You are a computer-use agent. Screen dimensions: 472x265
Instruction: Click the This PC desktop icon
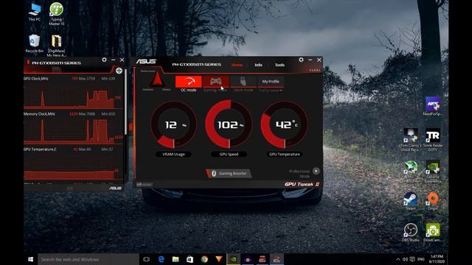click(35, 12)
